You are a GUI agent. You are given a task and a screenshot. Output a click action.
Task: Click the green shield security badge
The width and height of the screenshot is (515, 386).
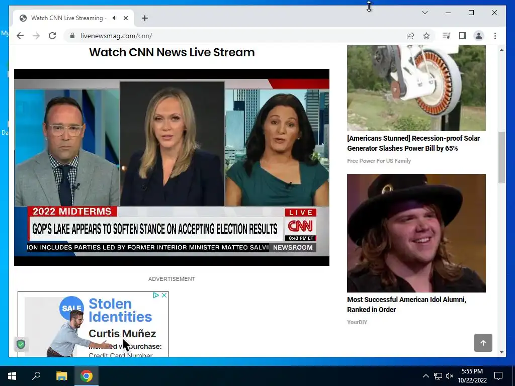point(21,344)
